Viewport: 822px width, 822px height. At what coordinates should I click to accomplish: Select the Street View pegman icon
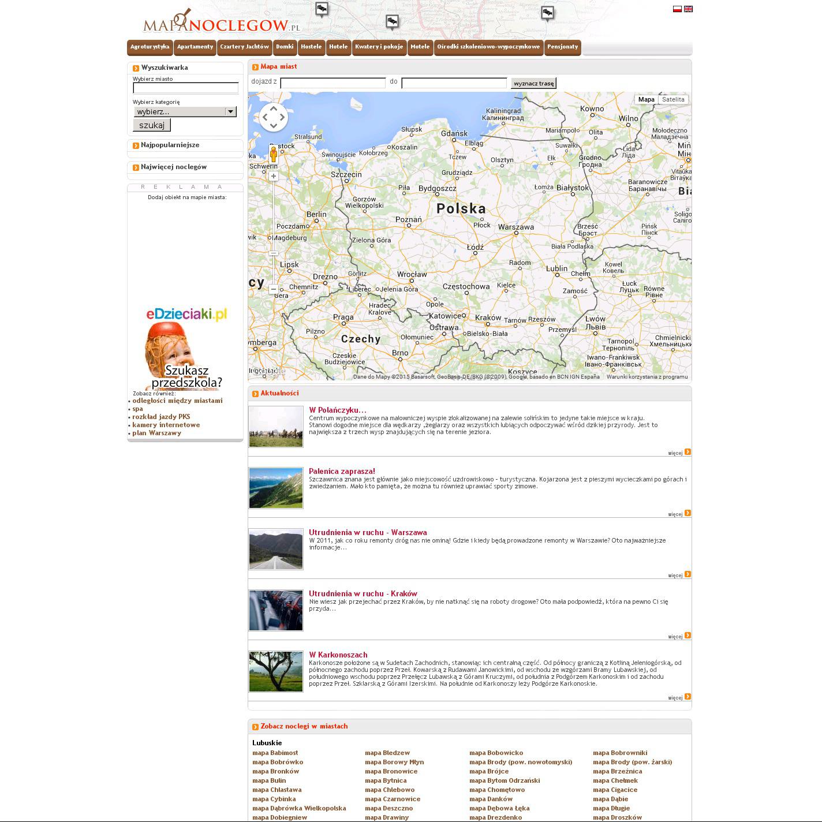[x=274, y=155]
